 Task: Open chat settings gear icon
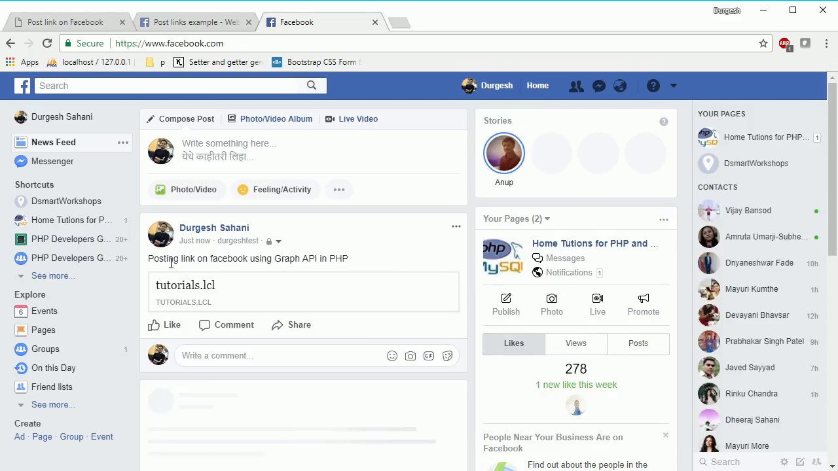784,462
